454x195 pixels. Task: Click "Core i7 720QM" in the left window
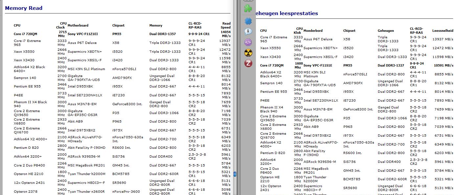[25, 34]
